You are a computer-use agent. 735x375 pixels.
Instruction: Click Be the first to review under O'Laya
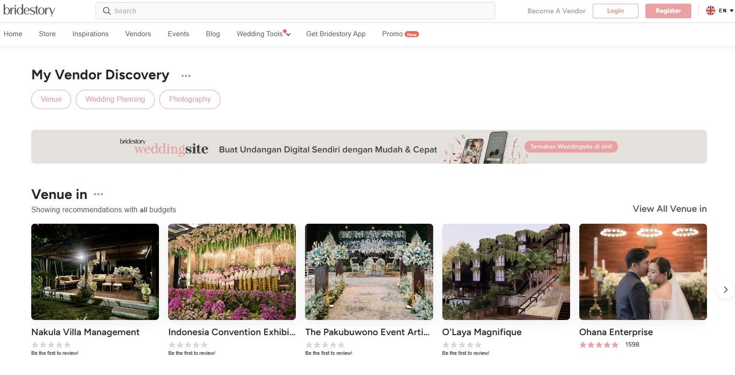pos(466,353)
